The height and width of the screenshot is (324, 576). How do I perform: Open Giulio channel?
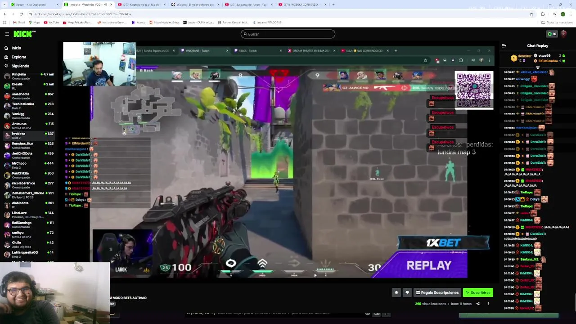pos(29,244)
